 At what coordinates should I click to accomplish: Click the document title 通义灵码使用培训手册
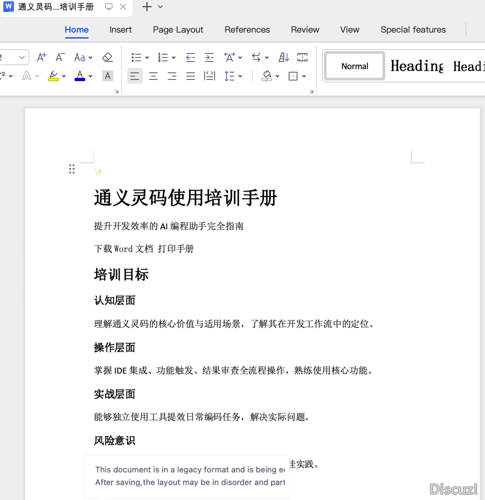point(185,197)
